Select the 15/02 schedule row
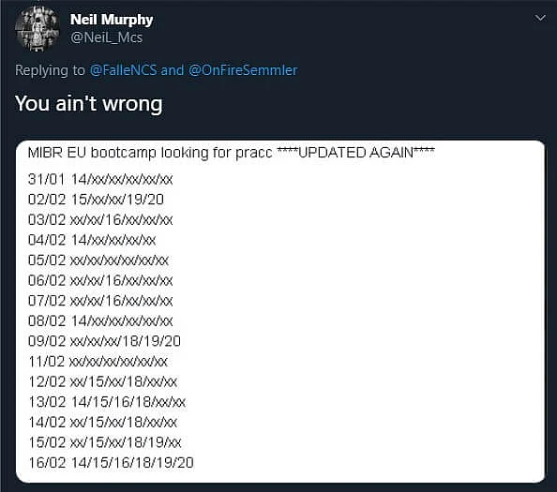This screenshot has width=557, height=492. [105, 442]
